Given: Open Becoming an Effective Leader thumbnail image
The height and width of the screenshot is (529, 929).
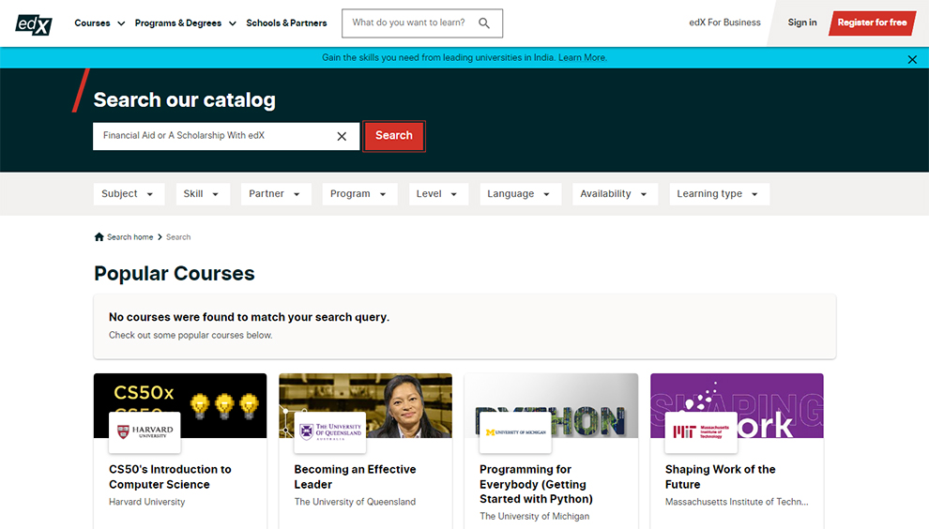Looking at the screenshot, I should tap(366, 405).
